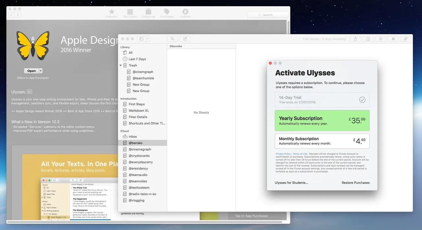
Task: Open the Finer Details group
Action: tap(142, 117)
